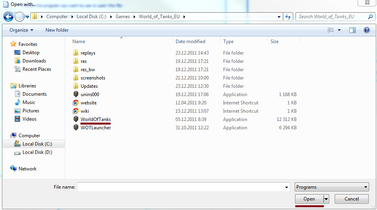Viewport: 377px width, 210px height.
Task: Expand the arrow after Games breadcrumb
Action: click(x=135, y=17)
